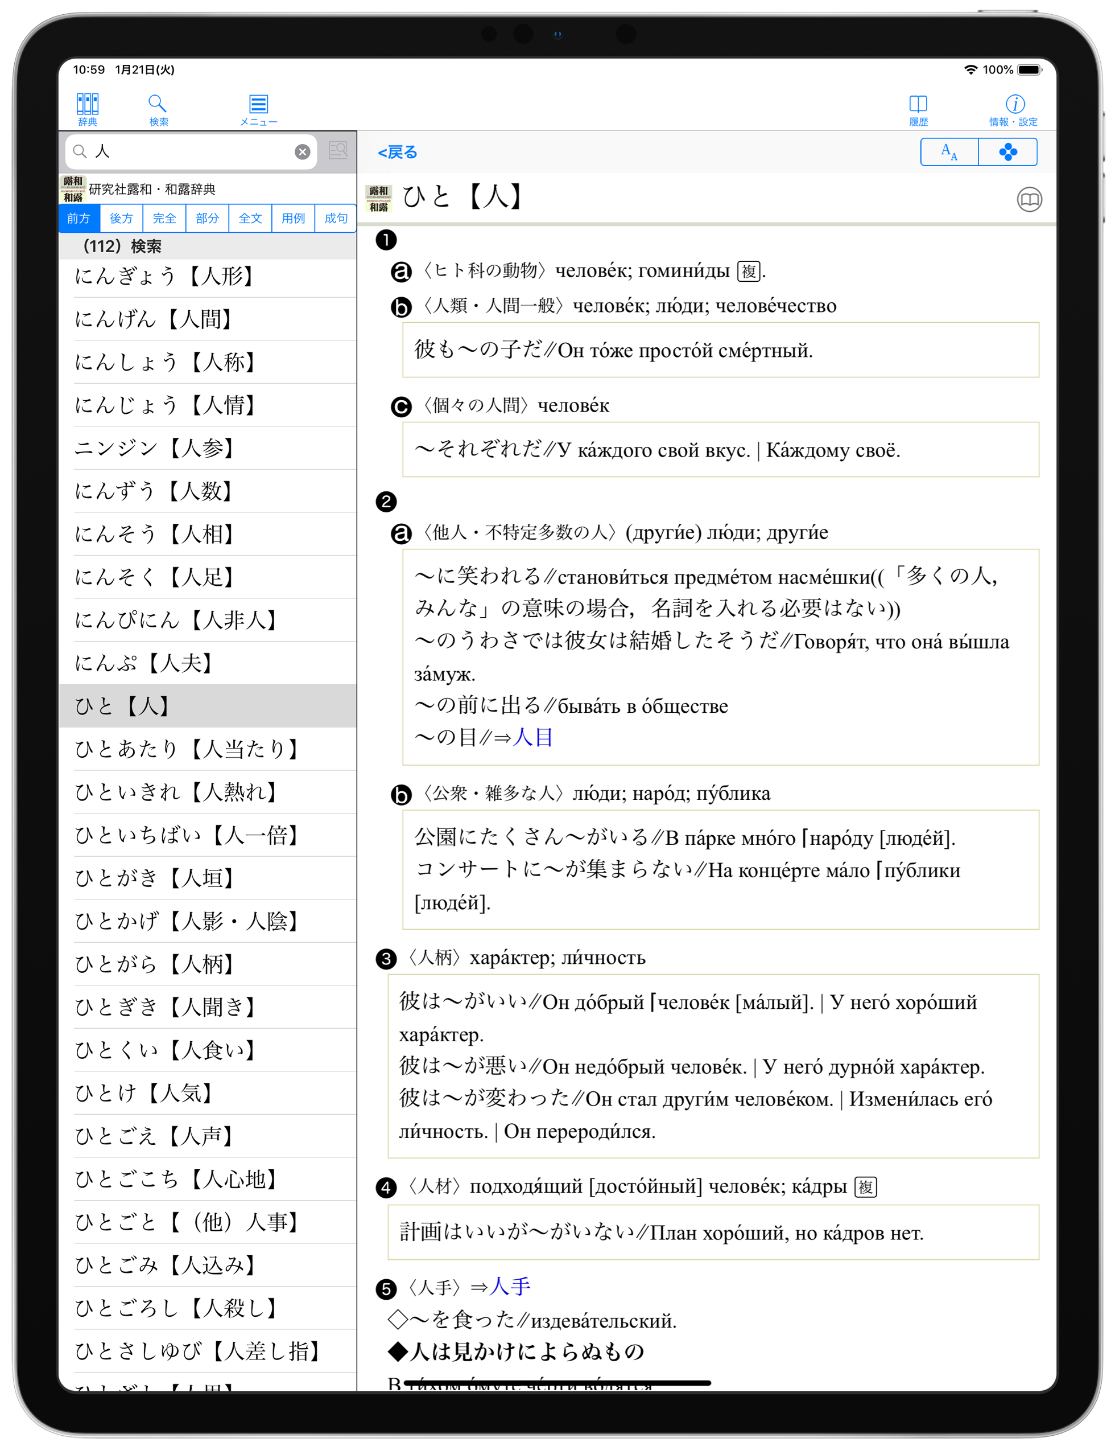Go back with <戻る button
1115x1450 pixels.
[x=397, y=152]
